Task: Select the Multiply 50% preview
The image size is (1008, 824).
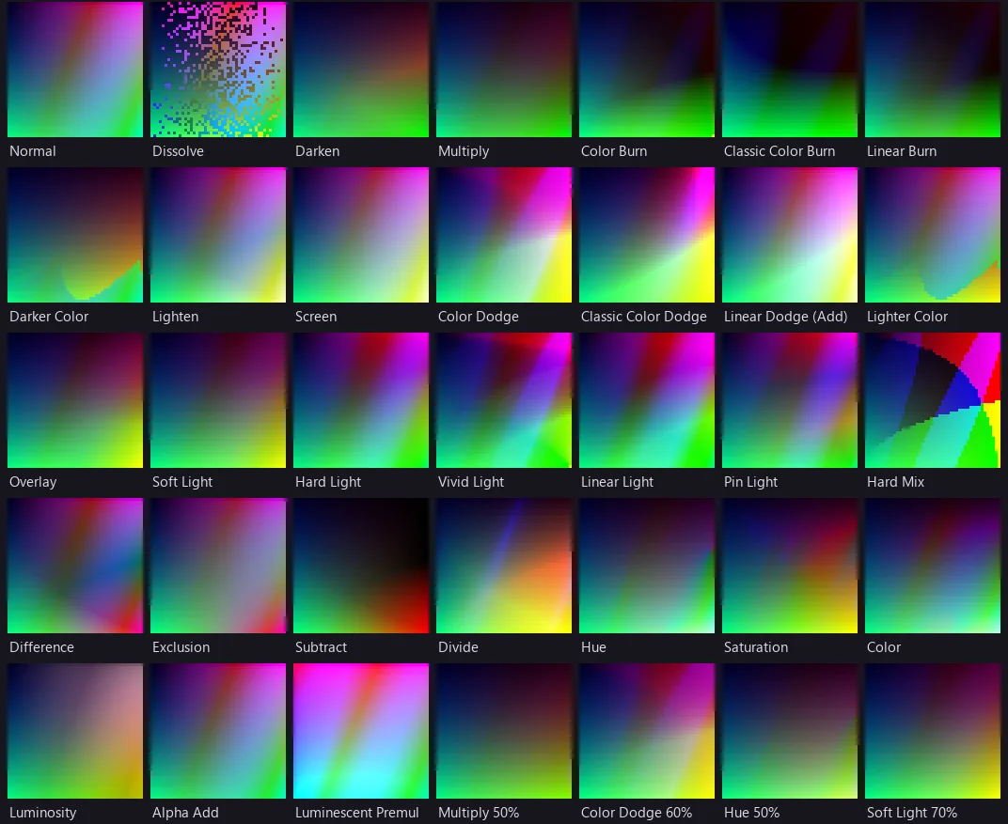Action: point(504,731)
